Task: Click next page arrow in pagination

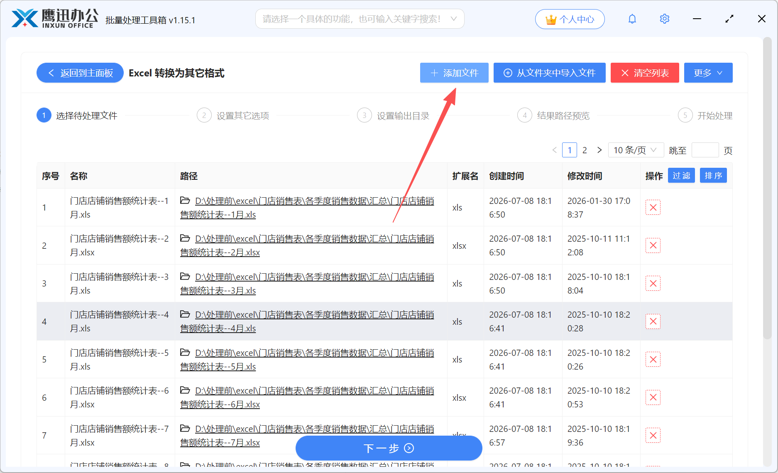Action: coord(599,150)
